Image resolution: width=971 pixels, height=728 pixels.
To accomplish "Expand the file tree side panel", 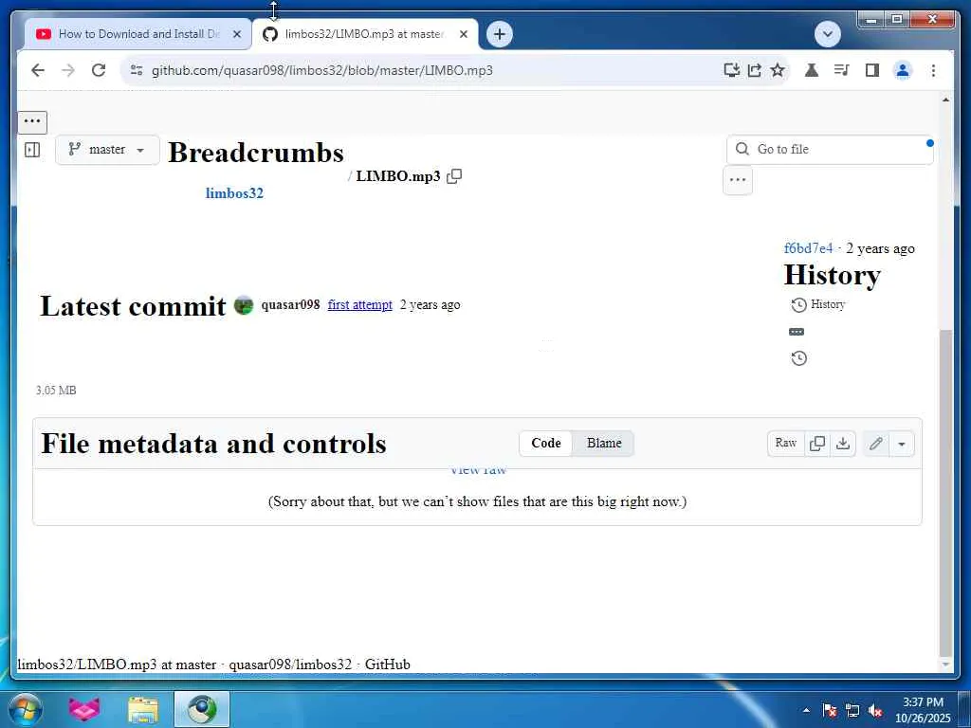I will pos(32,149).
